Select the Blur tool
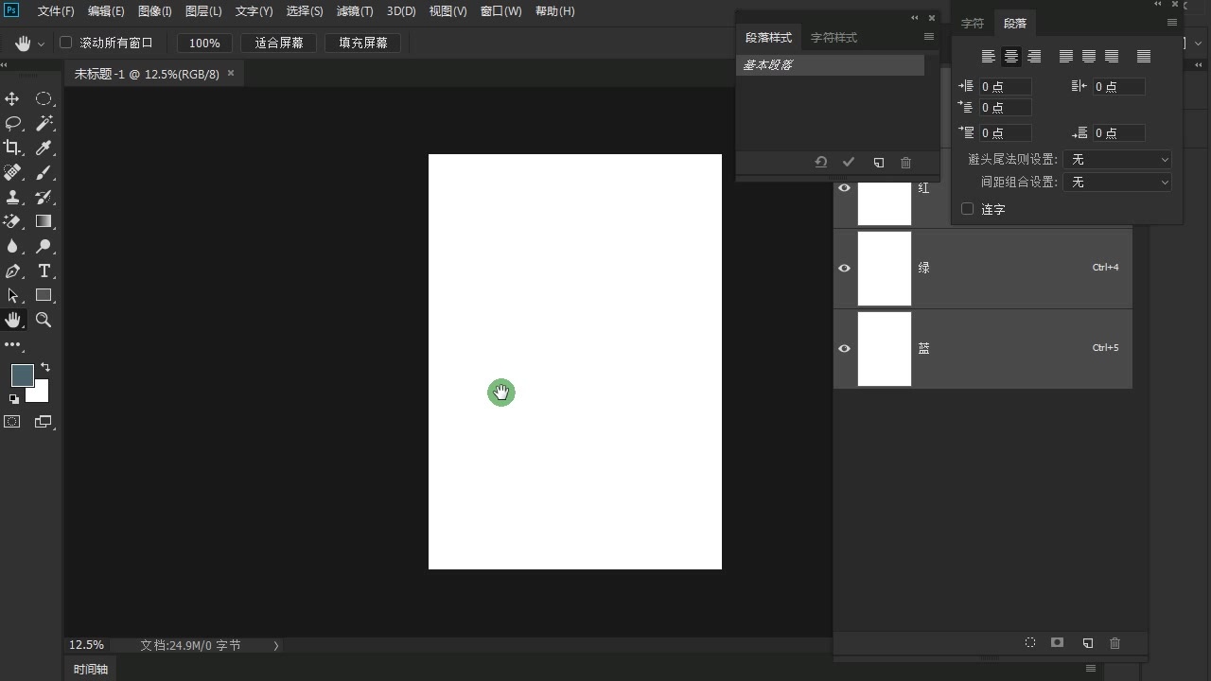Viewport: 1211px width, 681px height. 12,246
